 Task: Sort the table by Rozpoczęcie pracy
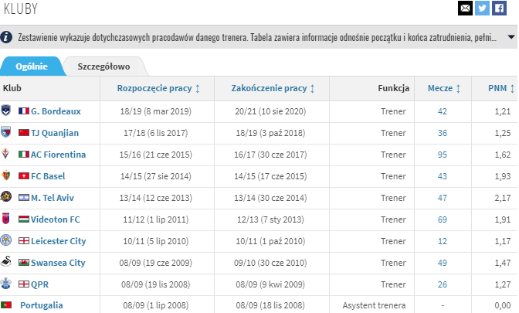pyautogui.click(x=158, y=88)
